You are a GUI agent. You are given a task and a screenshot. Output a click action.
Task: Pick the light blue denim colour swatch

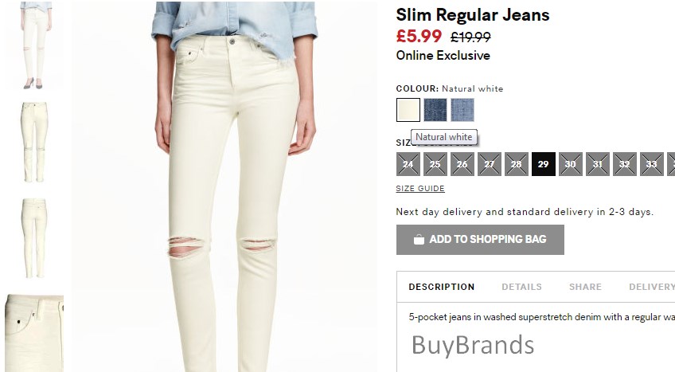(462, 110)
